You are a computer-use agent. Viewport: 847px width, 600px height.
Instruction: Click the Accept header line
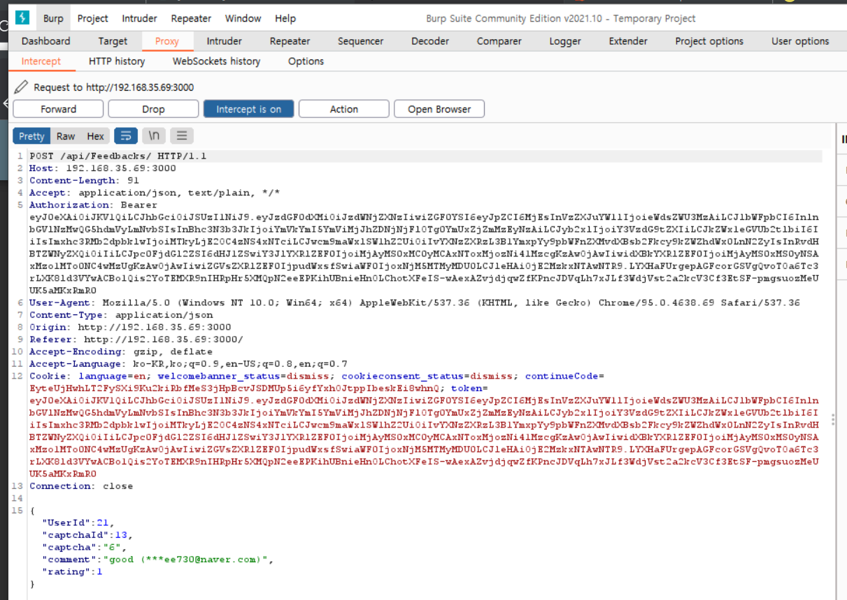155,193
